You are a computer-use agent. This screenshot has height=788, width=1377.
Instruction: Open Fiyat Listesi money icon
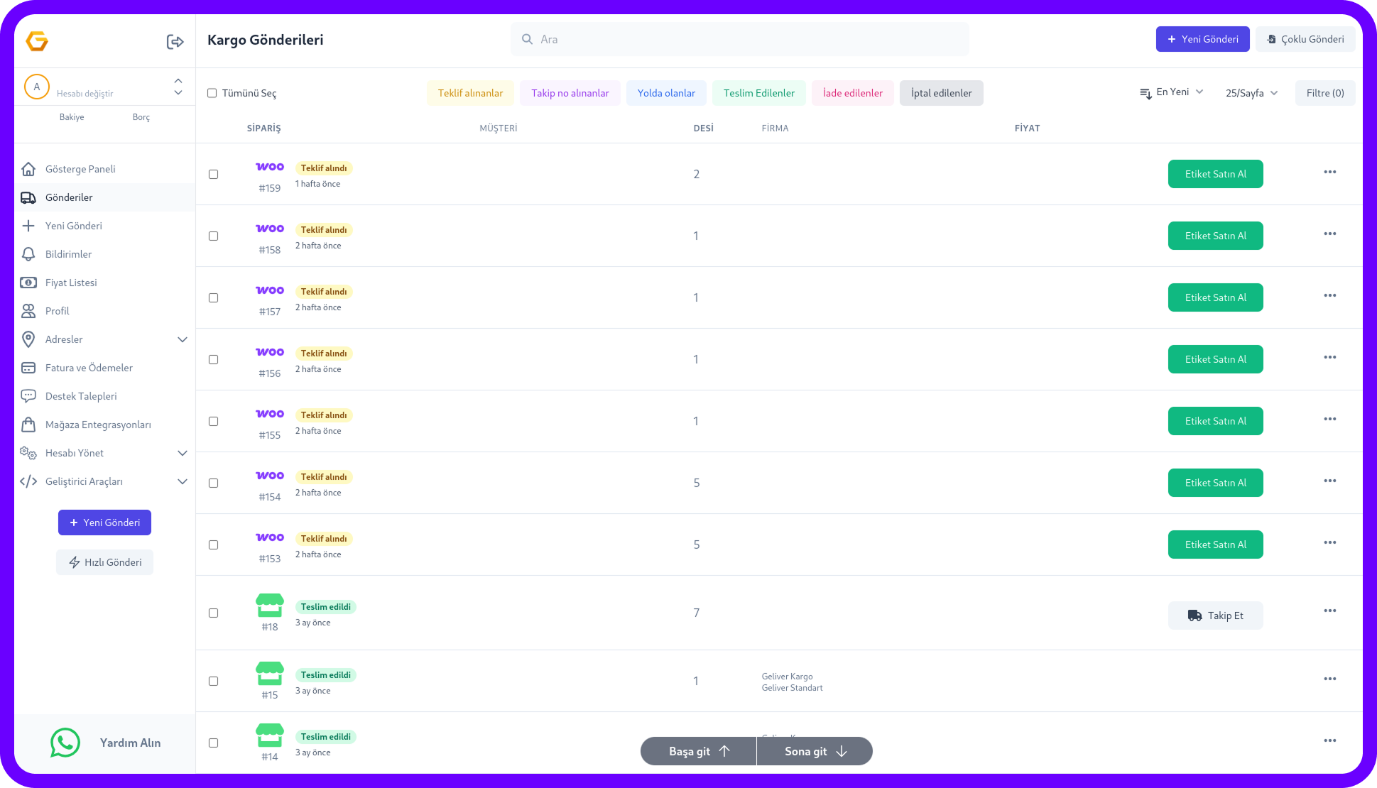tap(28, 283)
